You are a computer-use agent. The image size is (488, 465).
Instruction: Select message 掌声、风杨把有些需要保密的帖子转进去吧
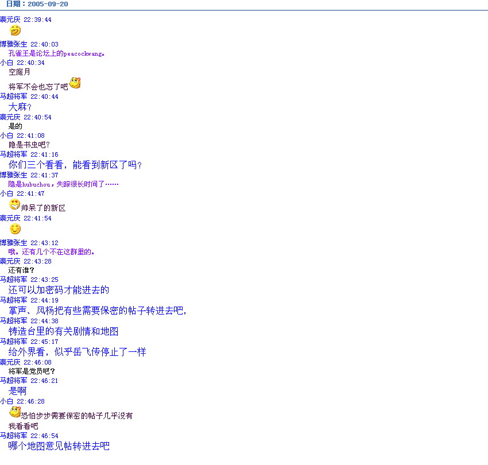(x=98, y=311)
